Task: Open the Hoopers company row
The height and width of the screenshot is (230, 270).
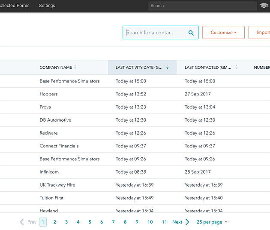Action: click(x=48, y=94)
